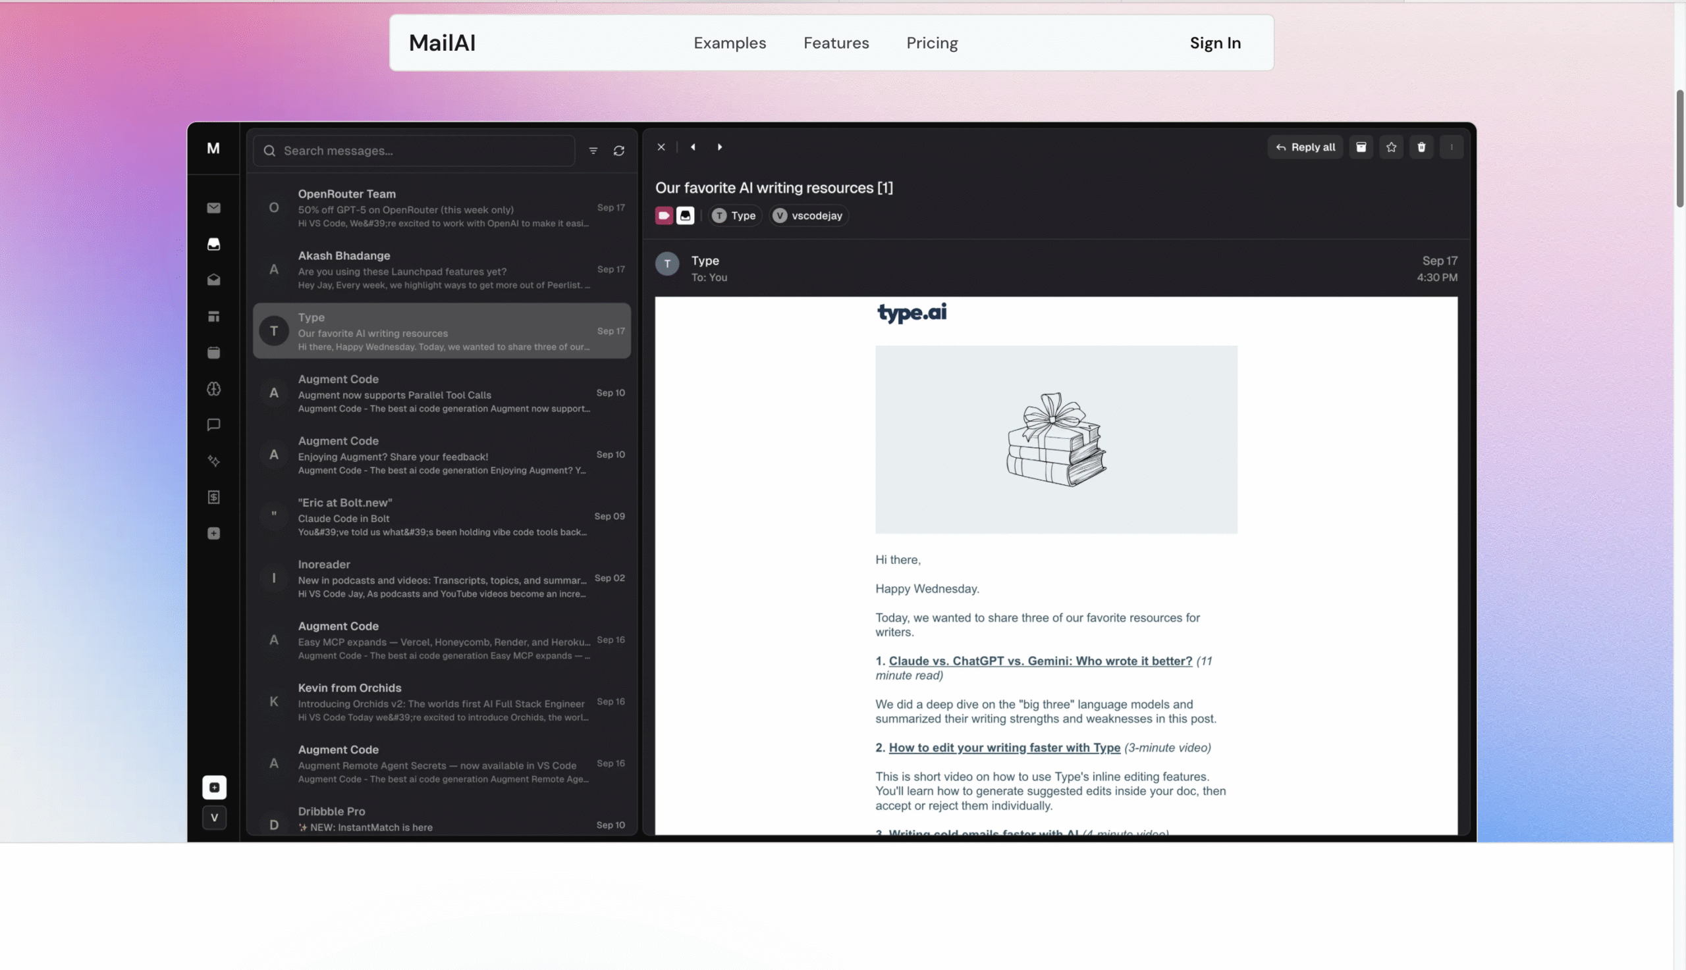The width and height of the screenshot is (1686, 970).
Task: Star the current email
Action: (1392, 147)
